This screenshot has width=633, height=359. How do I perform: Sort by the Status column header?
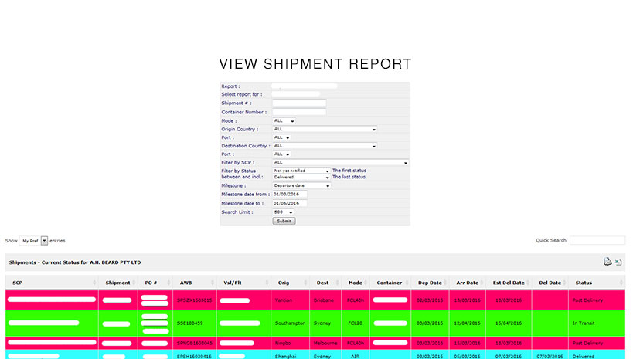(x=584, y=283)
